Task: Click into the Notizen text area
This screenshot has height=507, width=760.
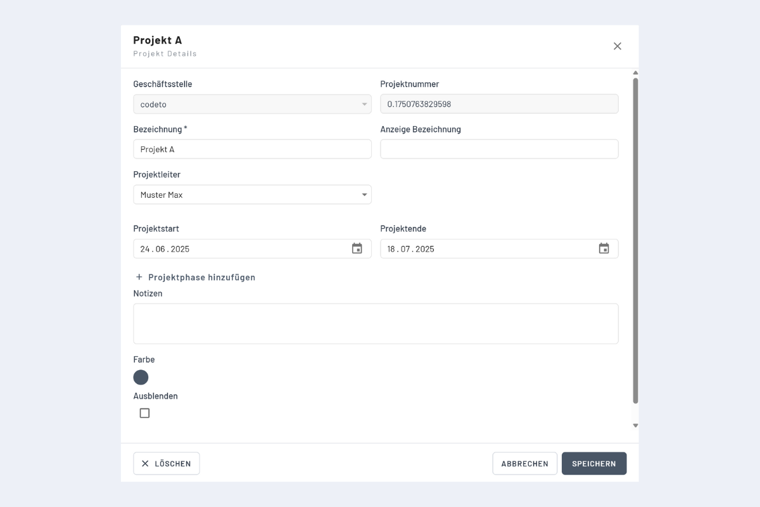Action: (x=376, y=324)
